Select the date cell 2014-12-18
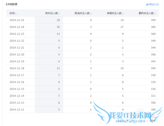164x126 pixels. tap(17, 68)
